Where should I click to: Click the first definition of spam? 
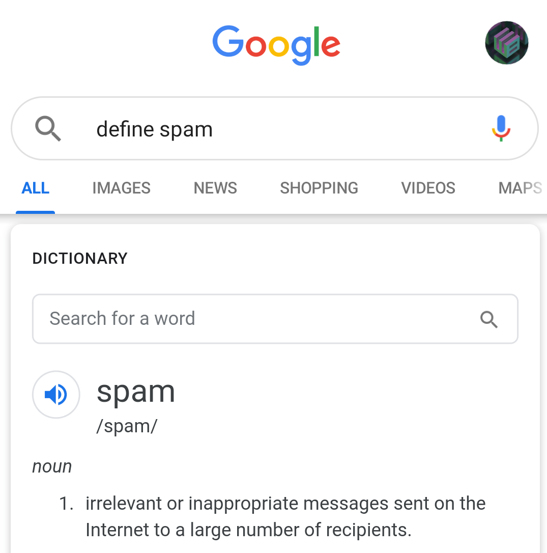tap(285, 516)
